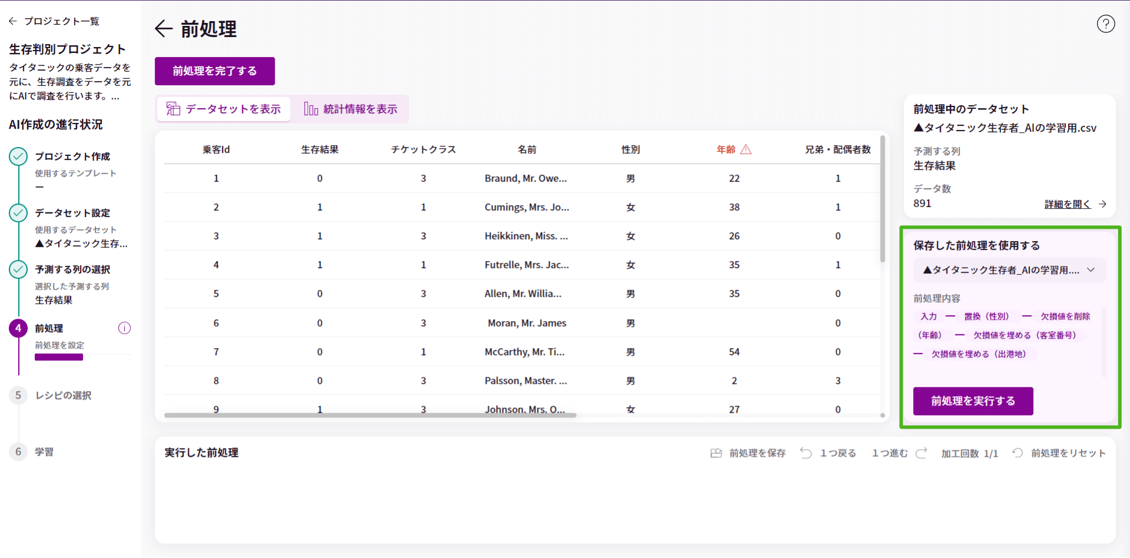Click the プロジェクト作成 completed check icon

tap(18, 156)
